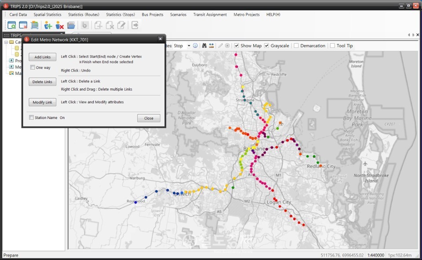The image size is (422, 260).
Task: Open the Spatial Statistics menu
Action: tap(47, 14)
